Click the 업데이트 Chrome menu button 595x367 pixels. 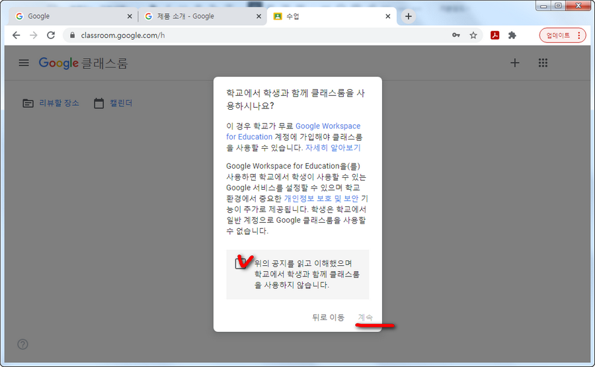(563, 35)
